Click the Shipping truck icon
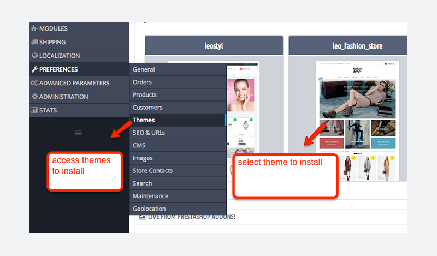 click(34, 42)
